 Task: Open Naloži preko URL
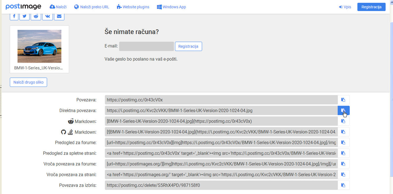point(91,7)
